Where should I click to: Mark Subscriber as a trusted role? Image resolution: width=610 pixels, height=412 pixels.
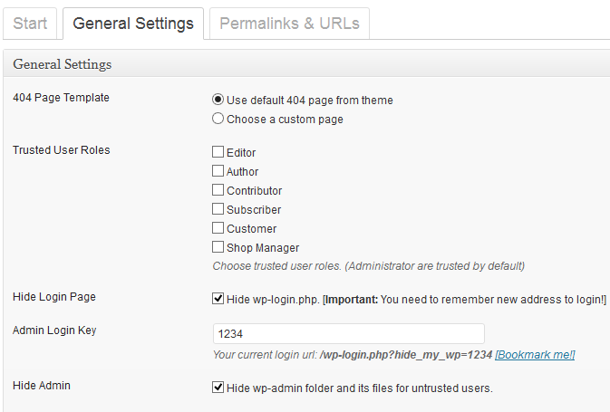coord(218,209)
